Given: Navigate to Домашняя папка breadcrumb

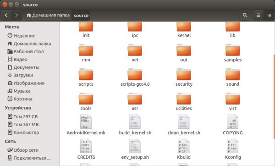Looking at the screenshot, I should click(48, 15).
